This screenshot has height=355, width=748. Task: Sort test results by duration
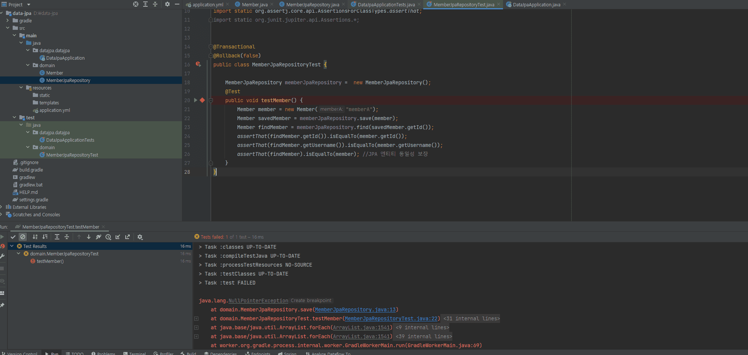[x=45, y=237]
